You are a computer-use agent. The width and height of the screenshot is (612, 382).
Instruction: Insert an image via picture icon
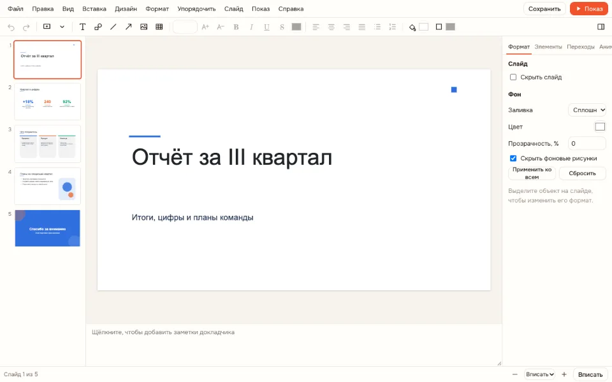tap(143, 27)
